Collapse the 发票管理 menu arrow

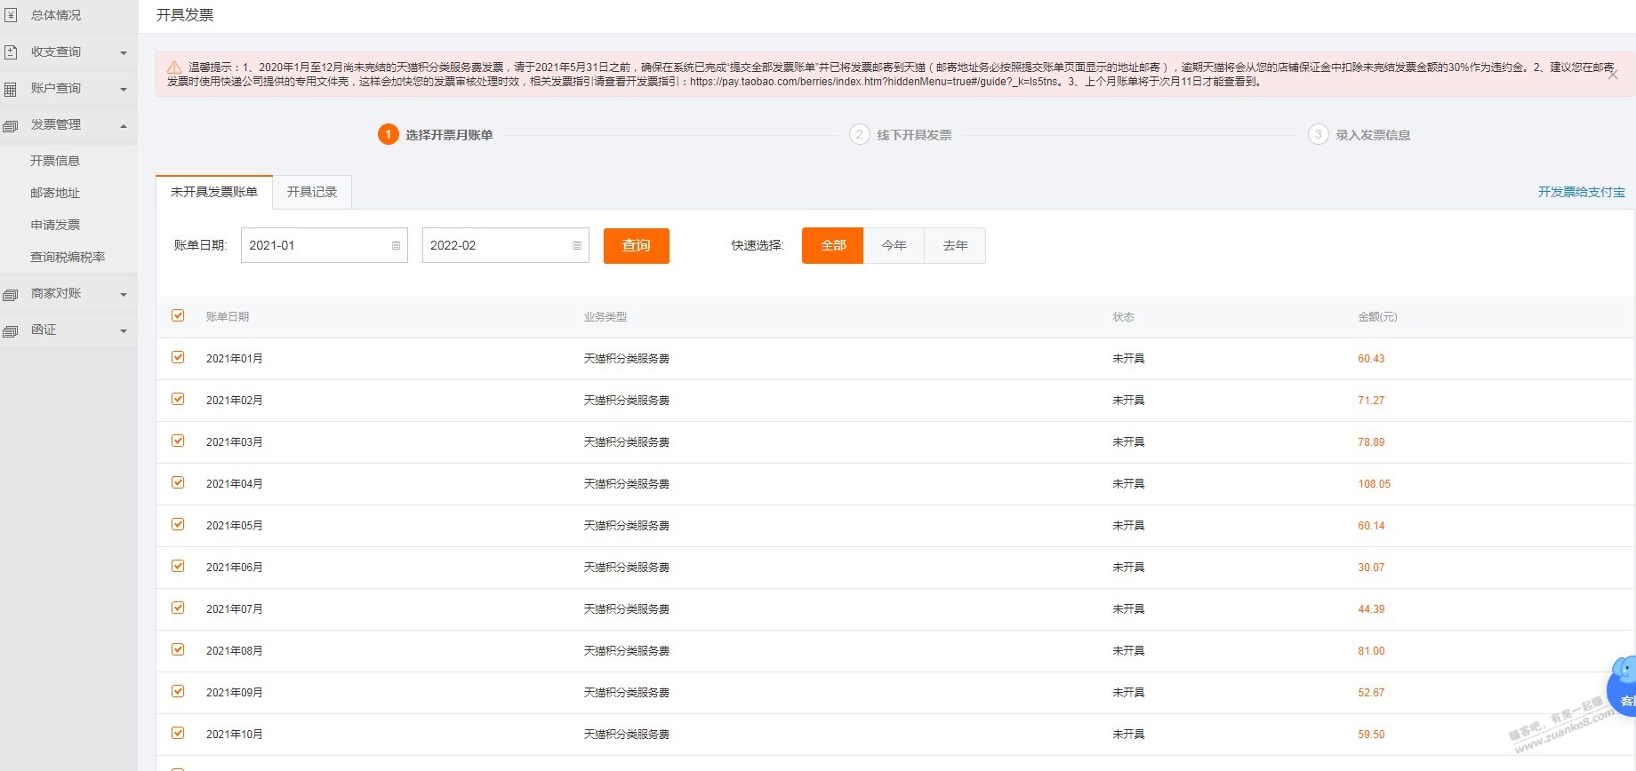[124, 125]
